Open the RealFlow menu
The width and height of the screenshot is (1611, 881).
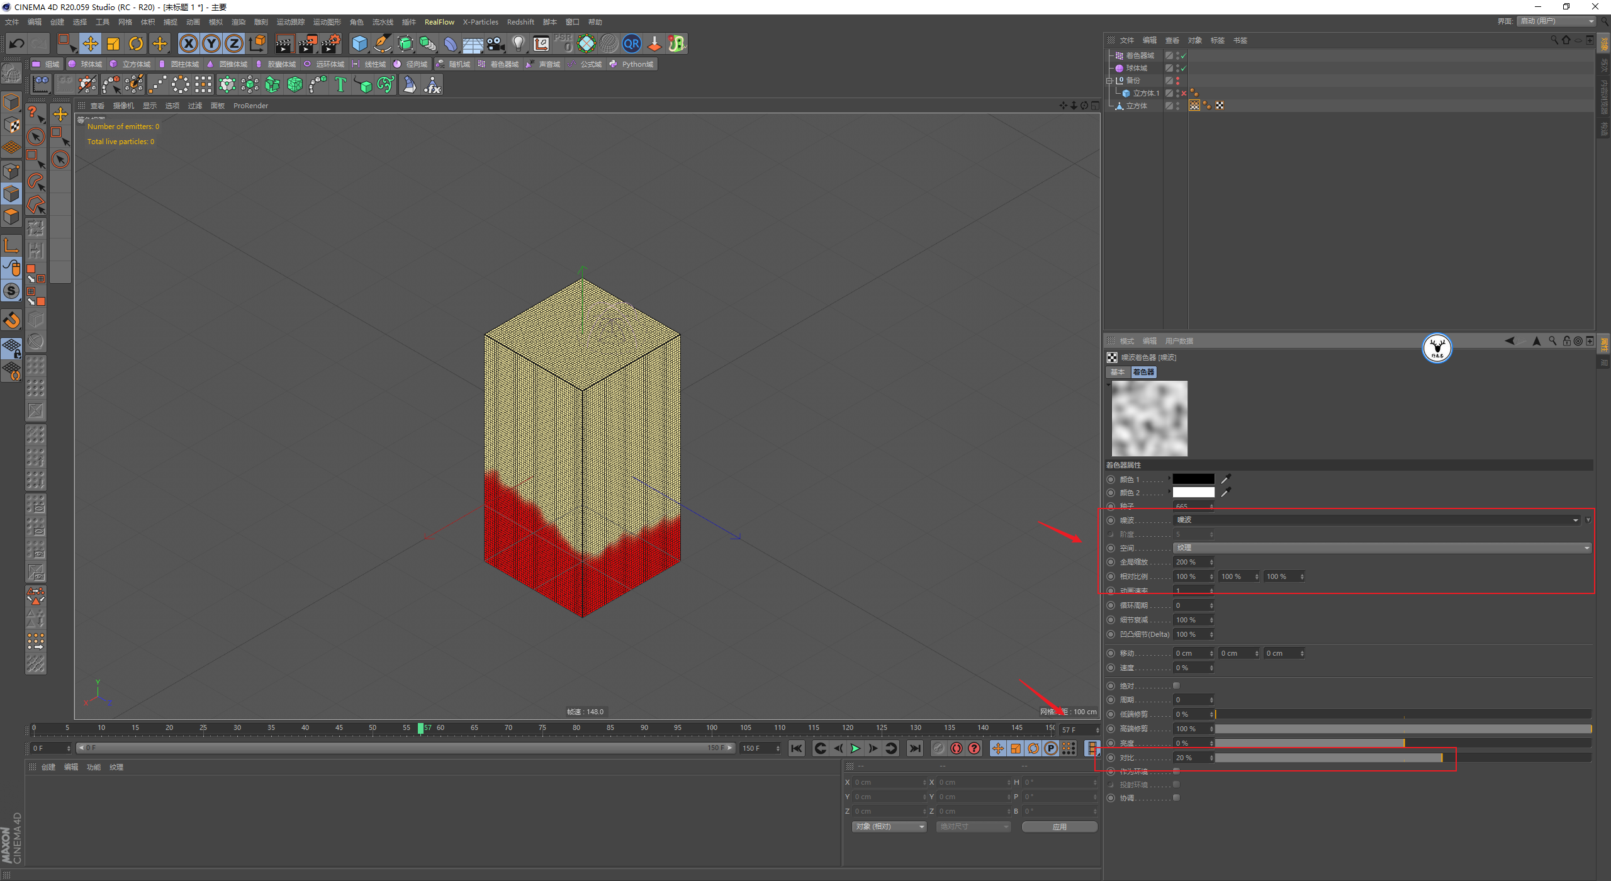click(x=439, y=22)
